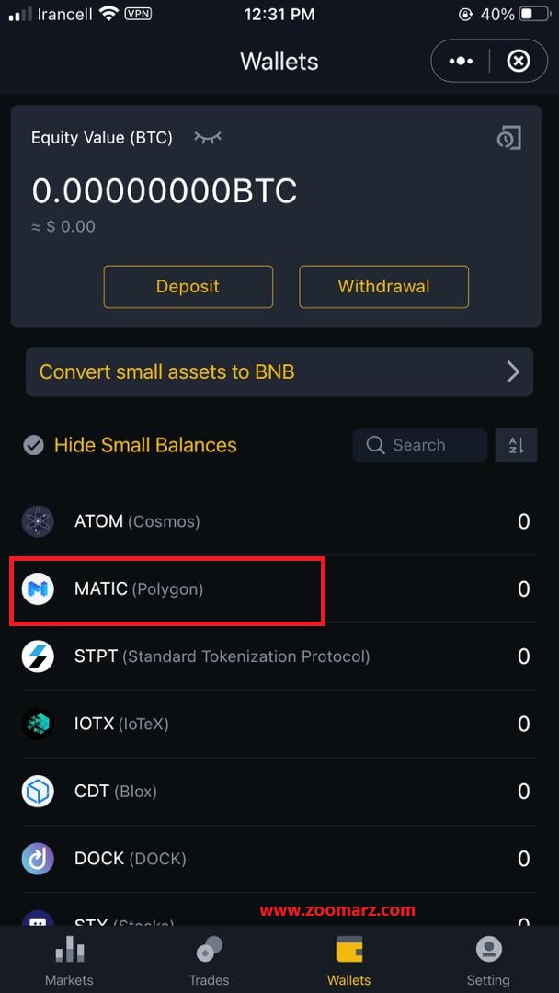The height and width of the screenshot is (993, 559).
Task: Open the CDT Blox coin icon
Action: pyautogui.click(x=38, y=791)
